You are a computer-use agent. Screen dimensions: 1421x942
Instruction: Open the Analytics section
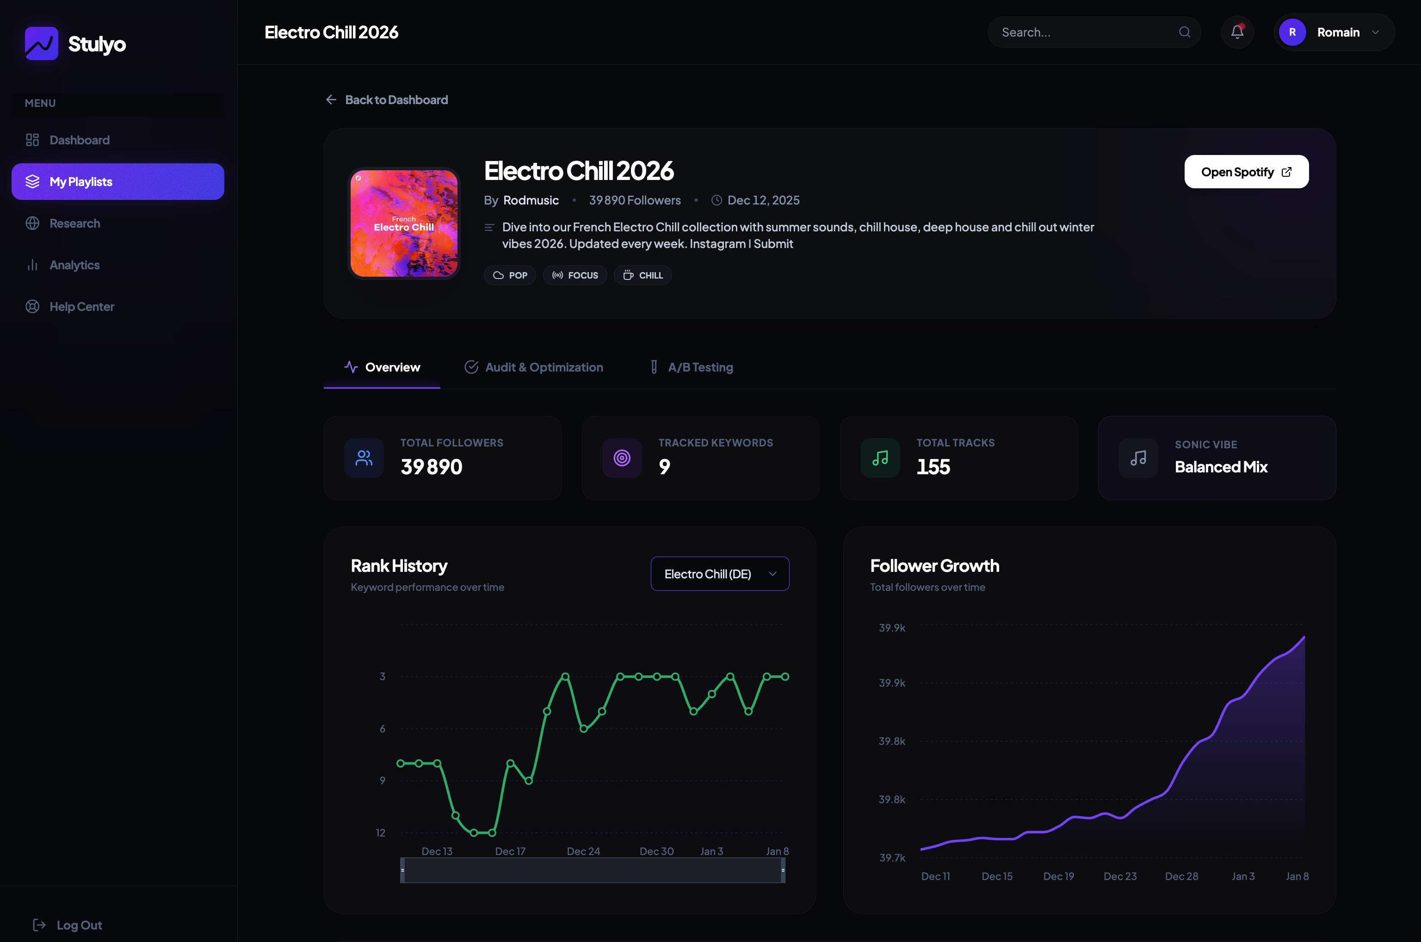74,265
